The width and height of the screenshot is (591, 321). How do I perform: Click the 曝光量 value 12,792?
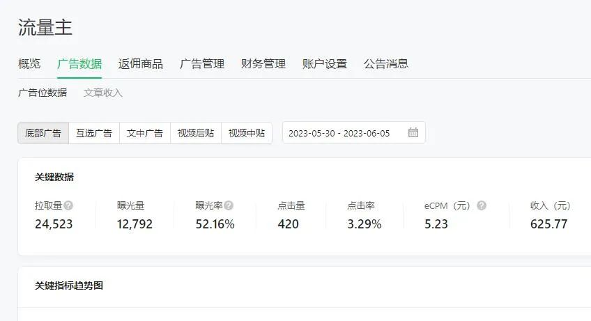pyautogui.click(x=135, y=224)
